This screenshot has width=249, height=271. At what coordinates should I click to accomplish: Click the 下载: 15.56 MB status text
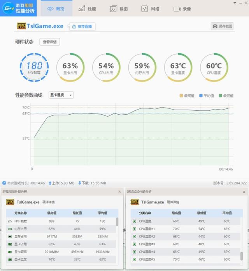[94, 183]
